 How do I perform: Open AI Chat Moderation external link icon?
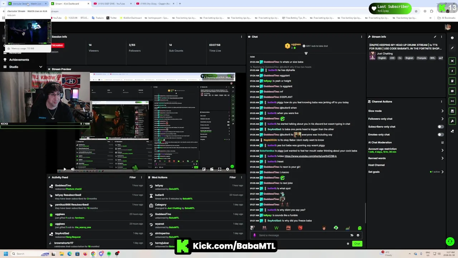pos(443,143)
